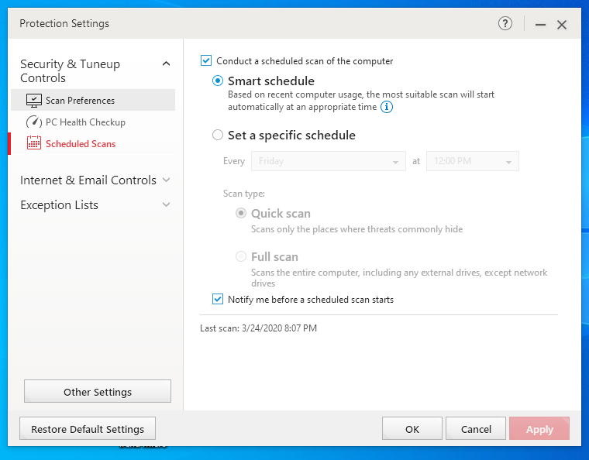The height and width of the screenshot is (460, 589).
Task: Select the Smart schedule radio option
Action: 218,81
